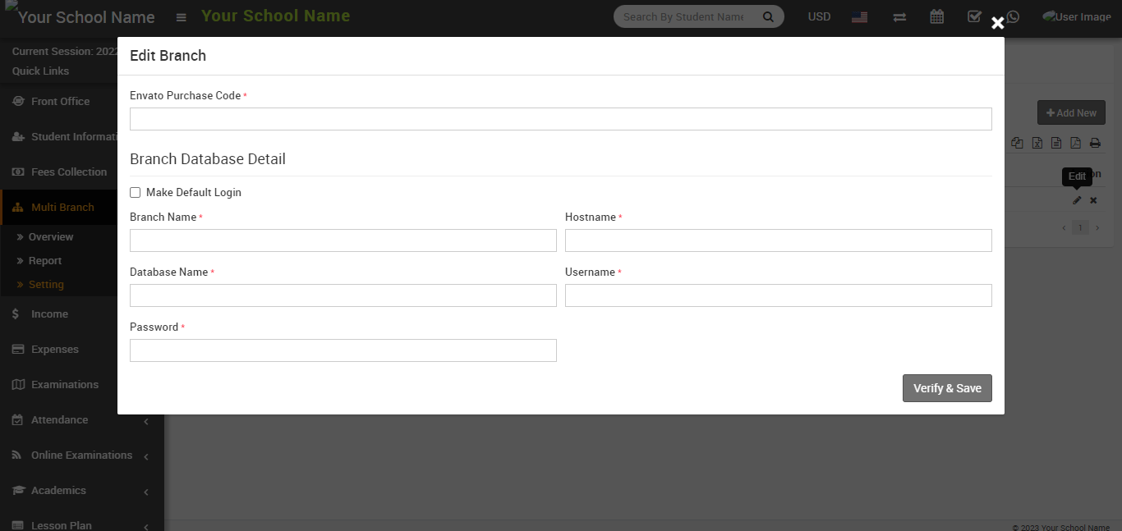This screenshot has width=1122, height=531.
Task: Click the Add New button
Action: 1070,112
